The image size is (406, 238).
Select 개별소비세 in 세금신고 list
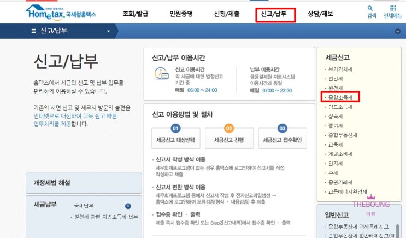pos(340,154)
